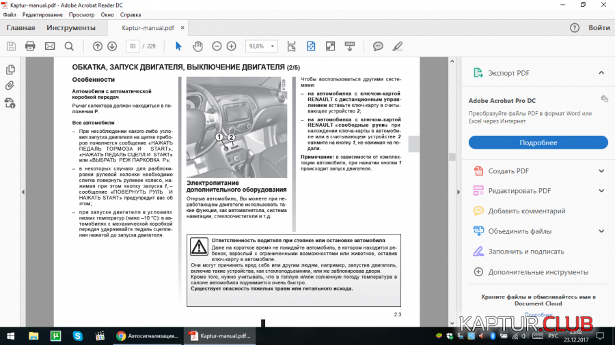Click the dashboard photo in PDF page
Viewport: 615px width, 345px height.
[236, 127]
